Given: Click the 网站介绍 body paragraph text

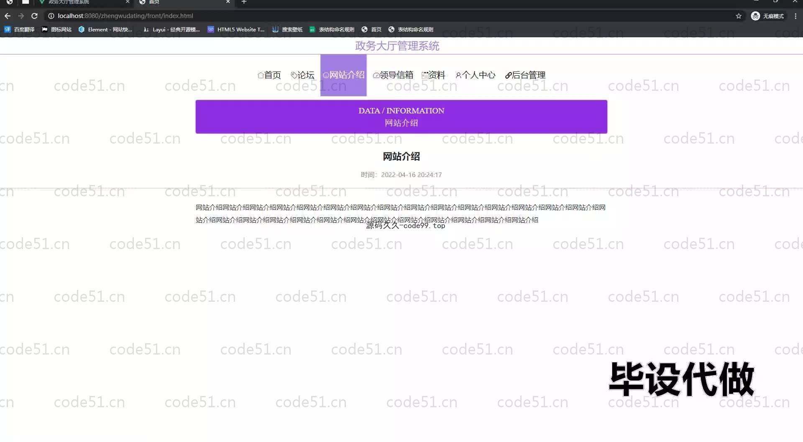Looking at the screenshot, I should click(401, 213).
